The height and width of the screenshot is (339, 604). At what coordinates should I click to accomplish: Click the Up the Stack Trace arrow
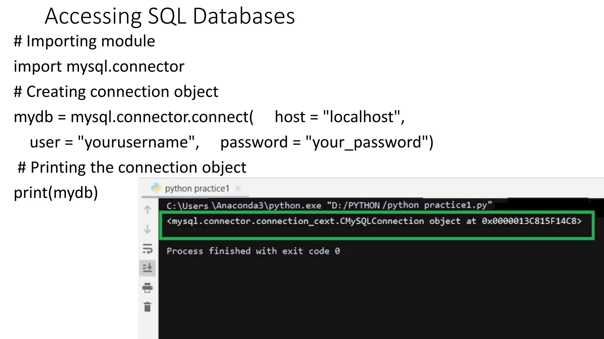click(x=147, y=210)
